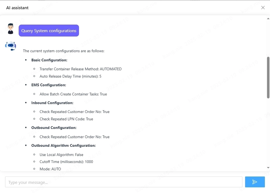This screenshot has width=270, height=193.
Task: Click the chat scrollbar thumb
Action: pos(268,78)
